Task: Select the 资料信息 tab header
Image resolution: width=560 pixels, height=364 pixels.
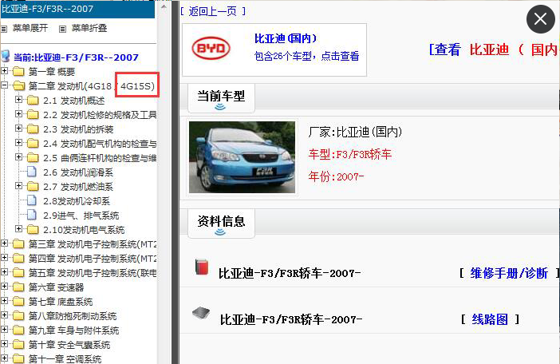Action: click(221, 223)
